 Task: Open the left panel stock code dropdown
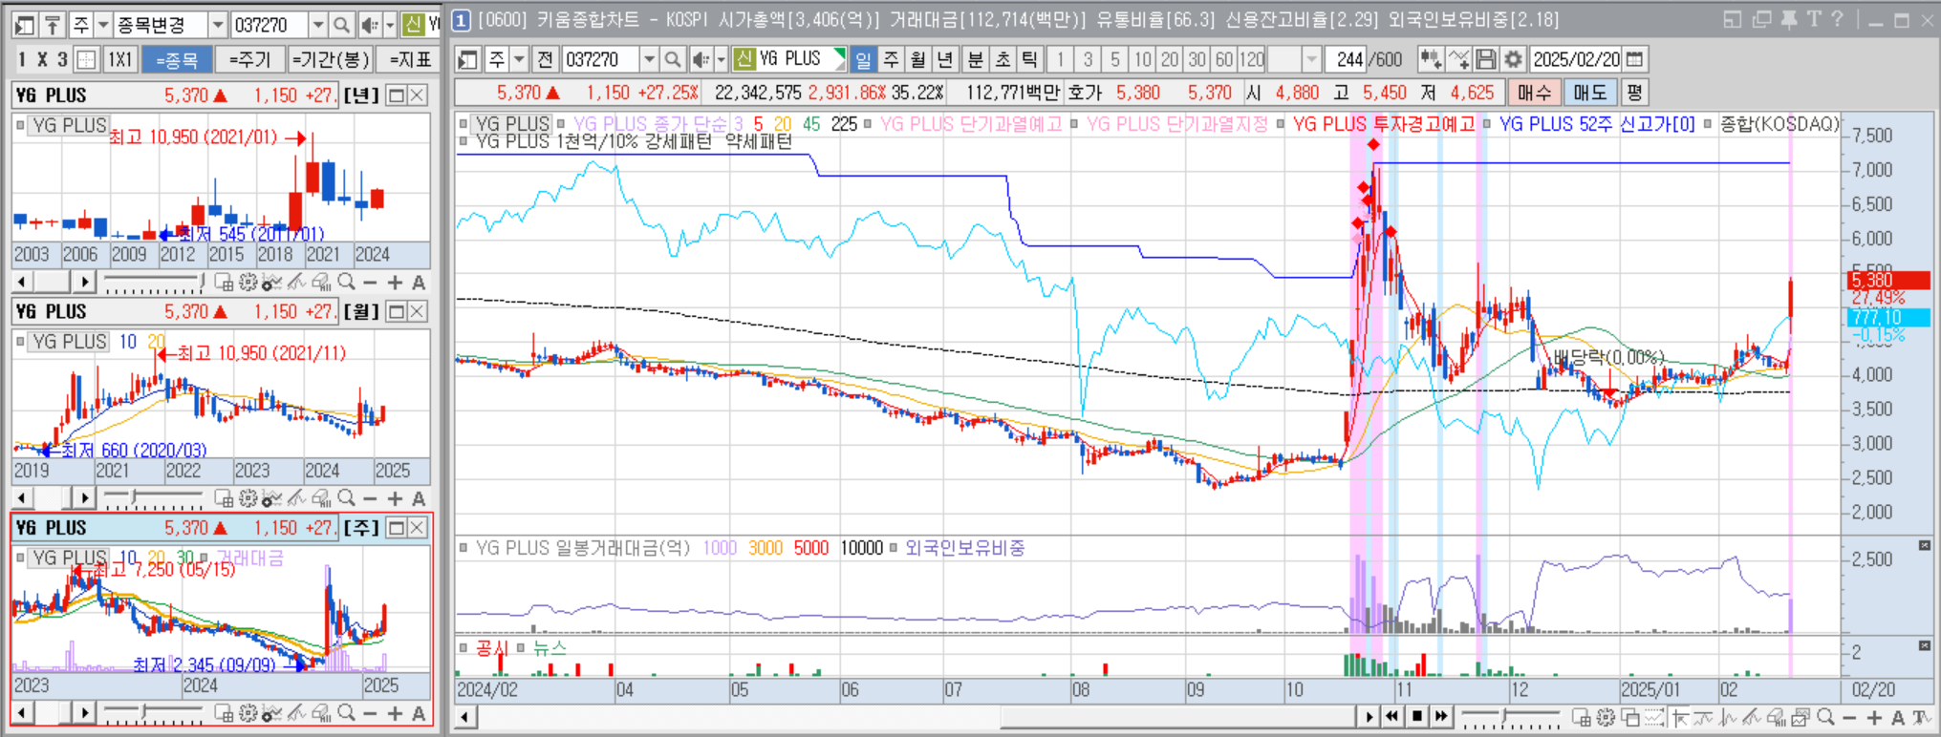tap(318, 25)
